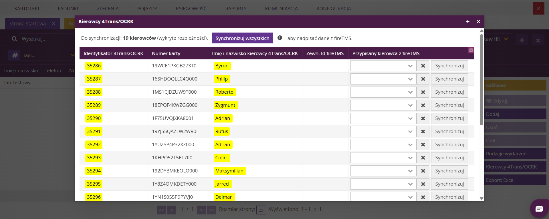549x219 pixels.
Task: Click Rodzaje wydarzeń button
Action: pos(515,154)
